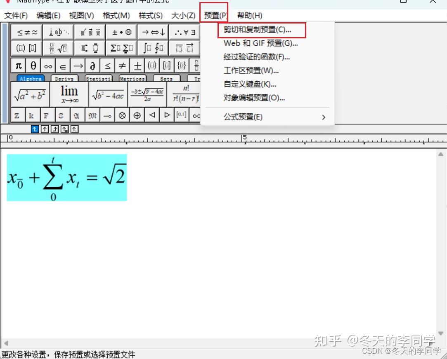This screenshot has height=359, width=447.
Task: Insert the limit expression from the Algebra bar
Action: (x=68, y=94)
